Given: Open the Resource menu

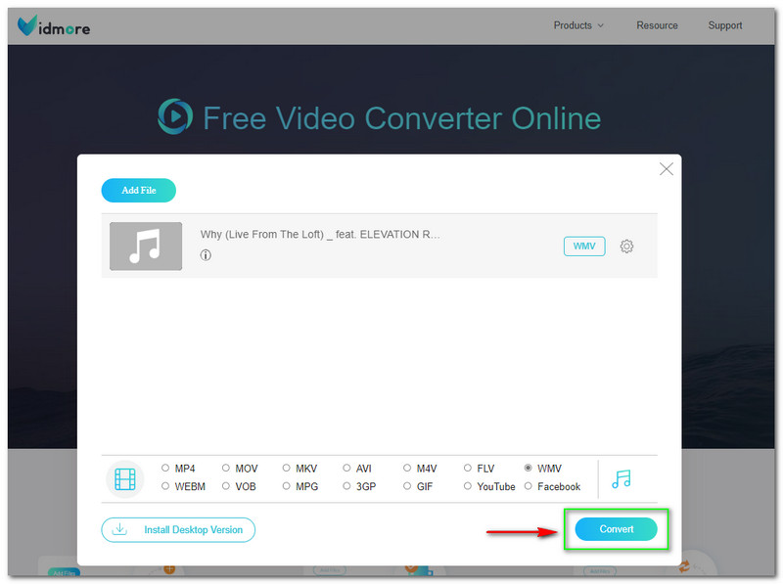Looking at the screenshot, I should click(x=657, y=25).
